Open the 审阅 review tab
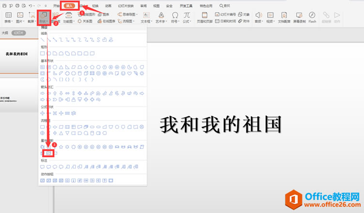 (x=143, y=6)
